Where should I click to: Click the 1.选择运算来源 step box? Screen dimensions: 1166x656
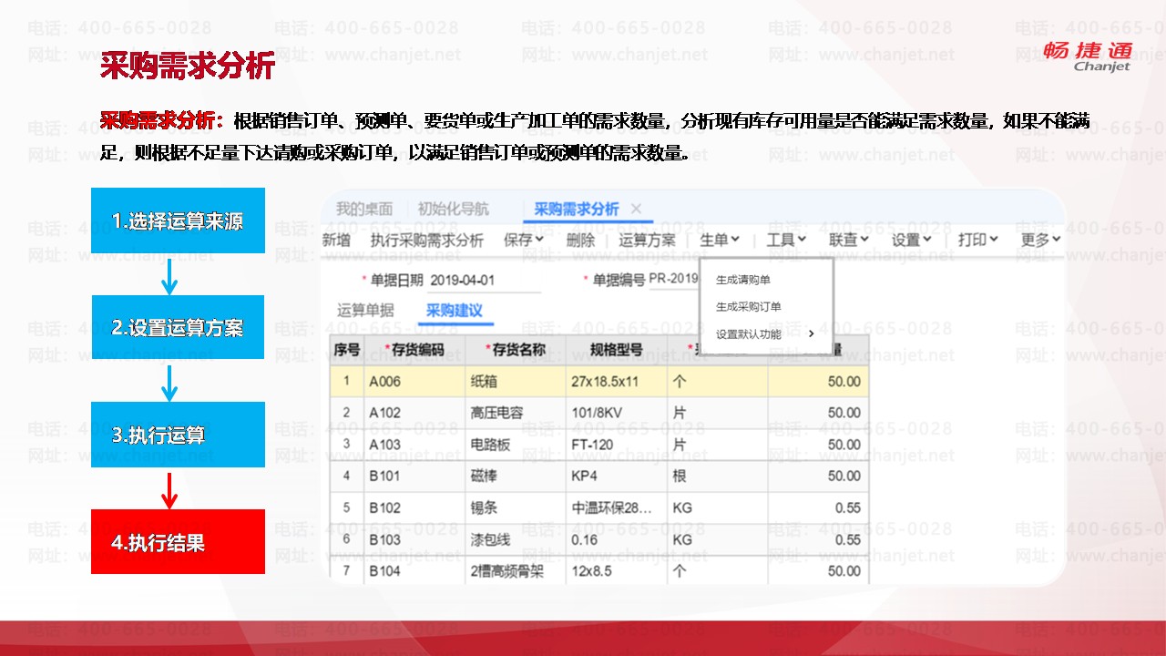[x=178, y=220]
